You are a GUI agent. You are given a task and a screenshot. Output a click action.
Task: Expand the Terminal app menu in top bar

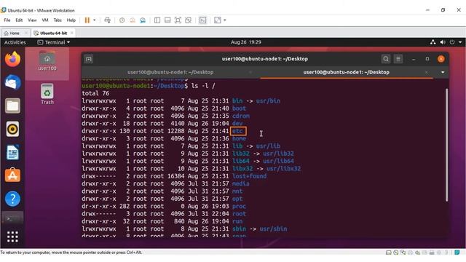[54, 42]
